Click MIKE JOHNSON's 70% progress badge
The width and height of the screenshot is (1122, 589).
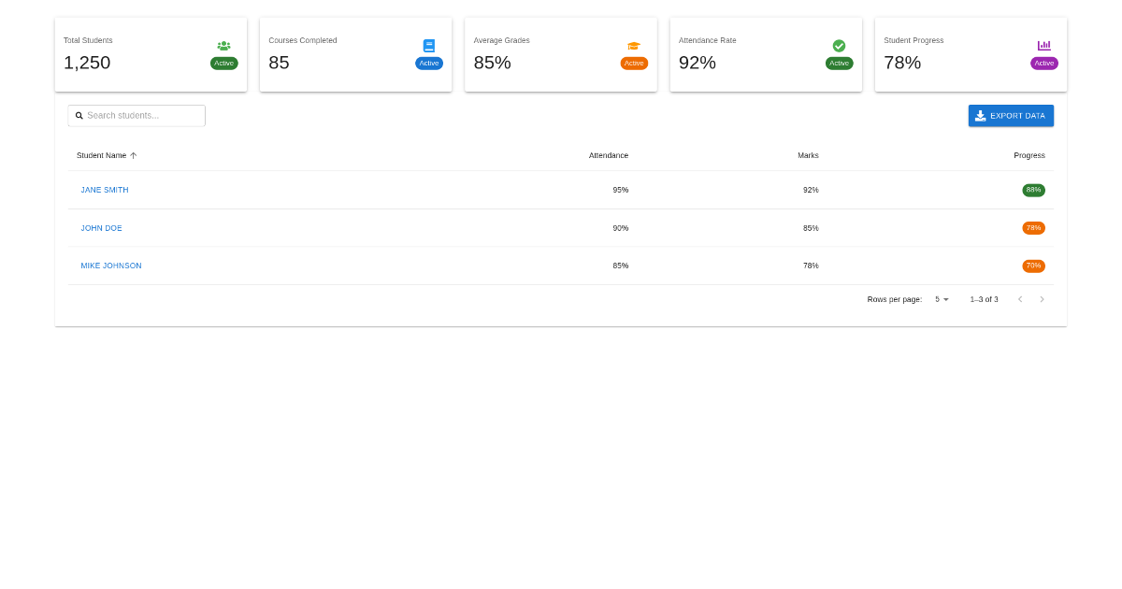click(1033, 266)
